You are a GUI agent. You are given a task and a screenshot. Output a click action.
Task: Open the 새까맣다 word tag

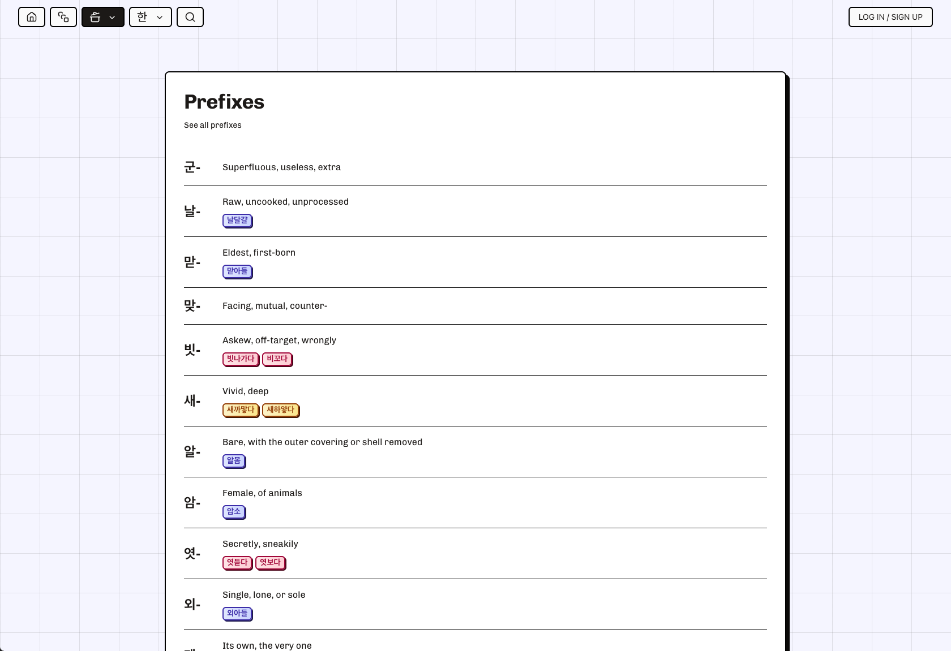[x=241, y=409]
